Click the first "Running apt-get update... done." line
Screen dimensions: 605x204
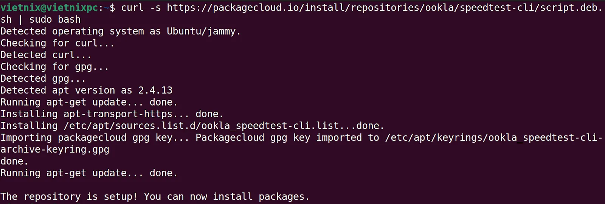[x=89, y=102]
